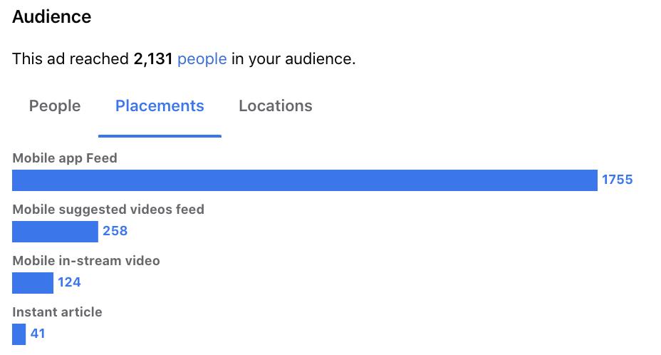Click the Mobile in-stream video bar
The image size is (661, 355).
(x=33, y=283)
